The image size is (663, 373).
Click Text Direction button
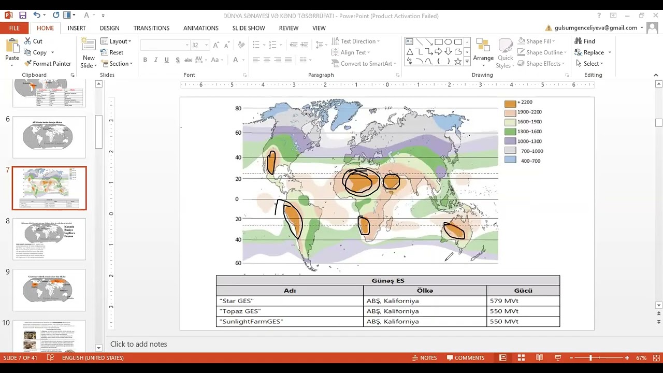click(x=355, y=41)
